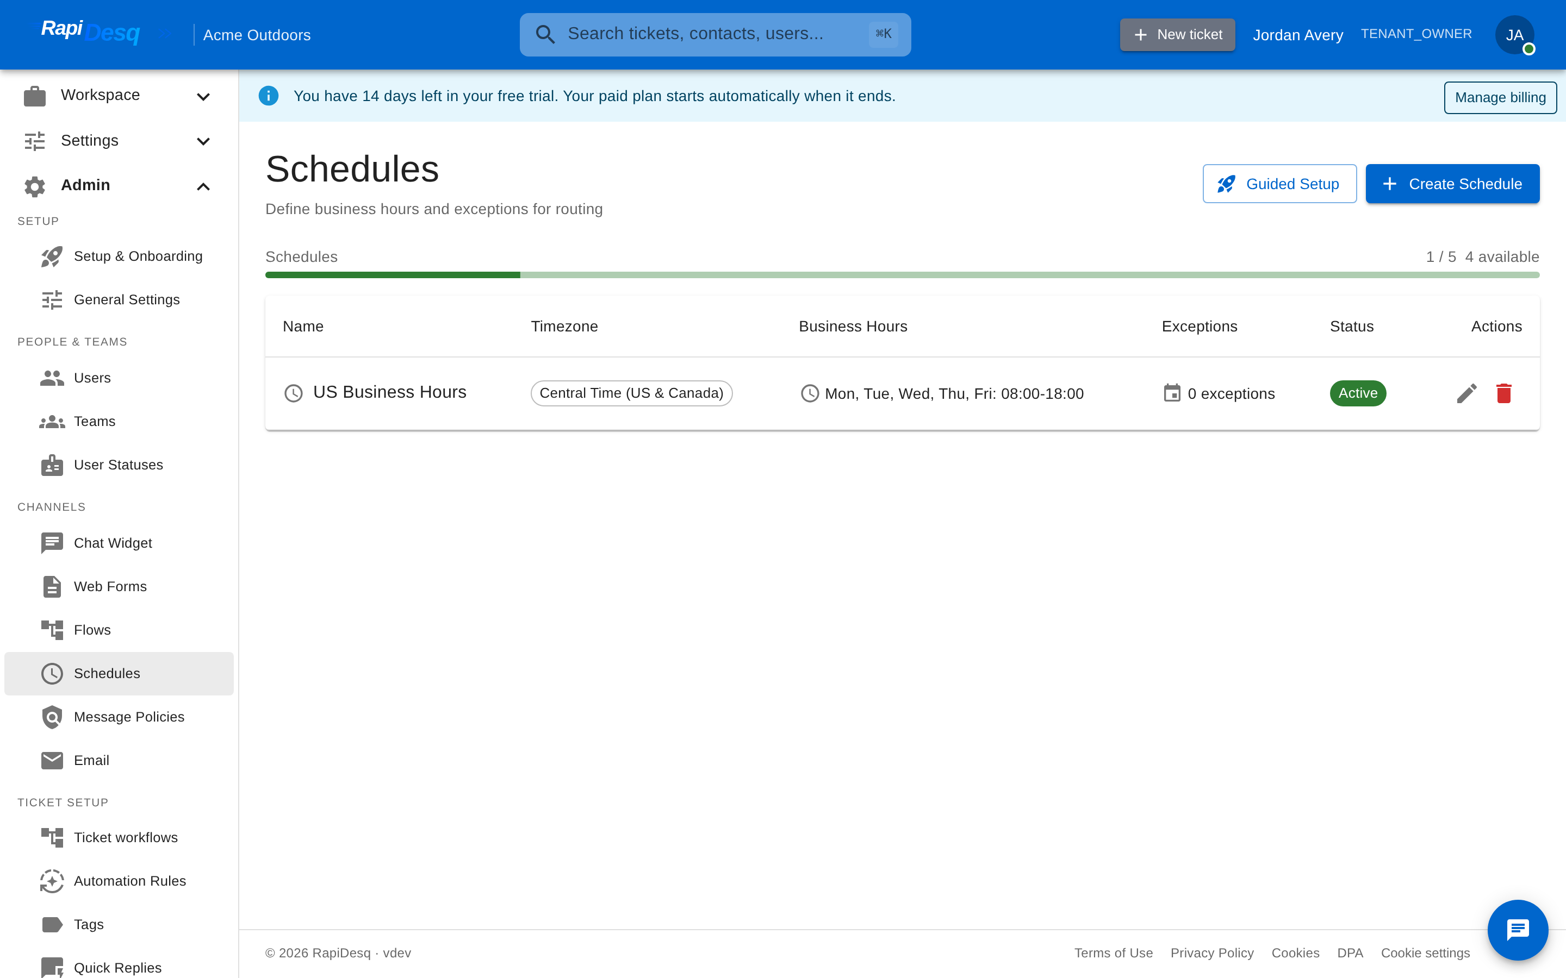This screenshot has height=978, width=1566.
Task: Click Create Schedule button
Action: pos(1452,184)
